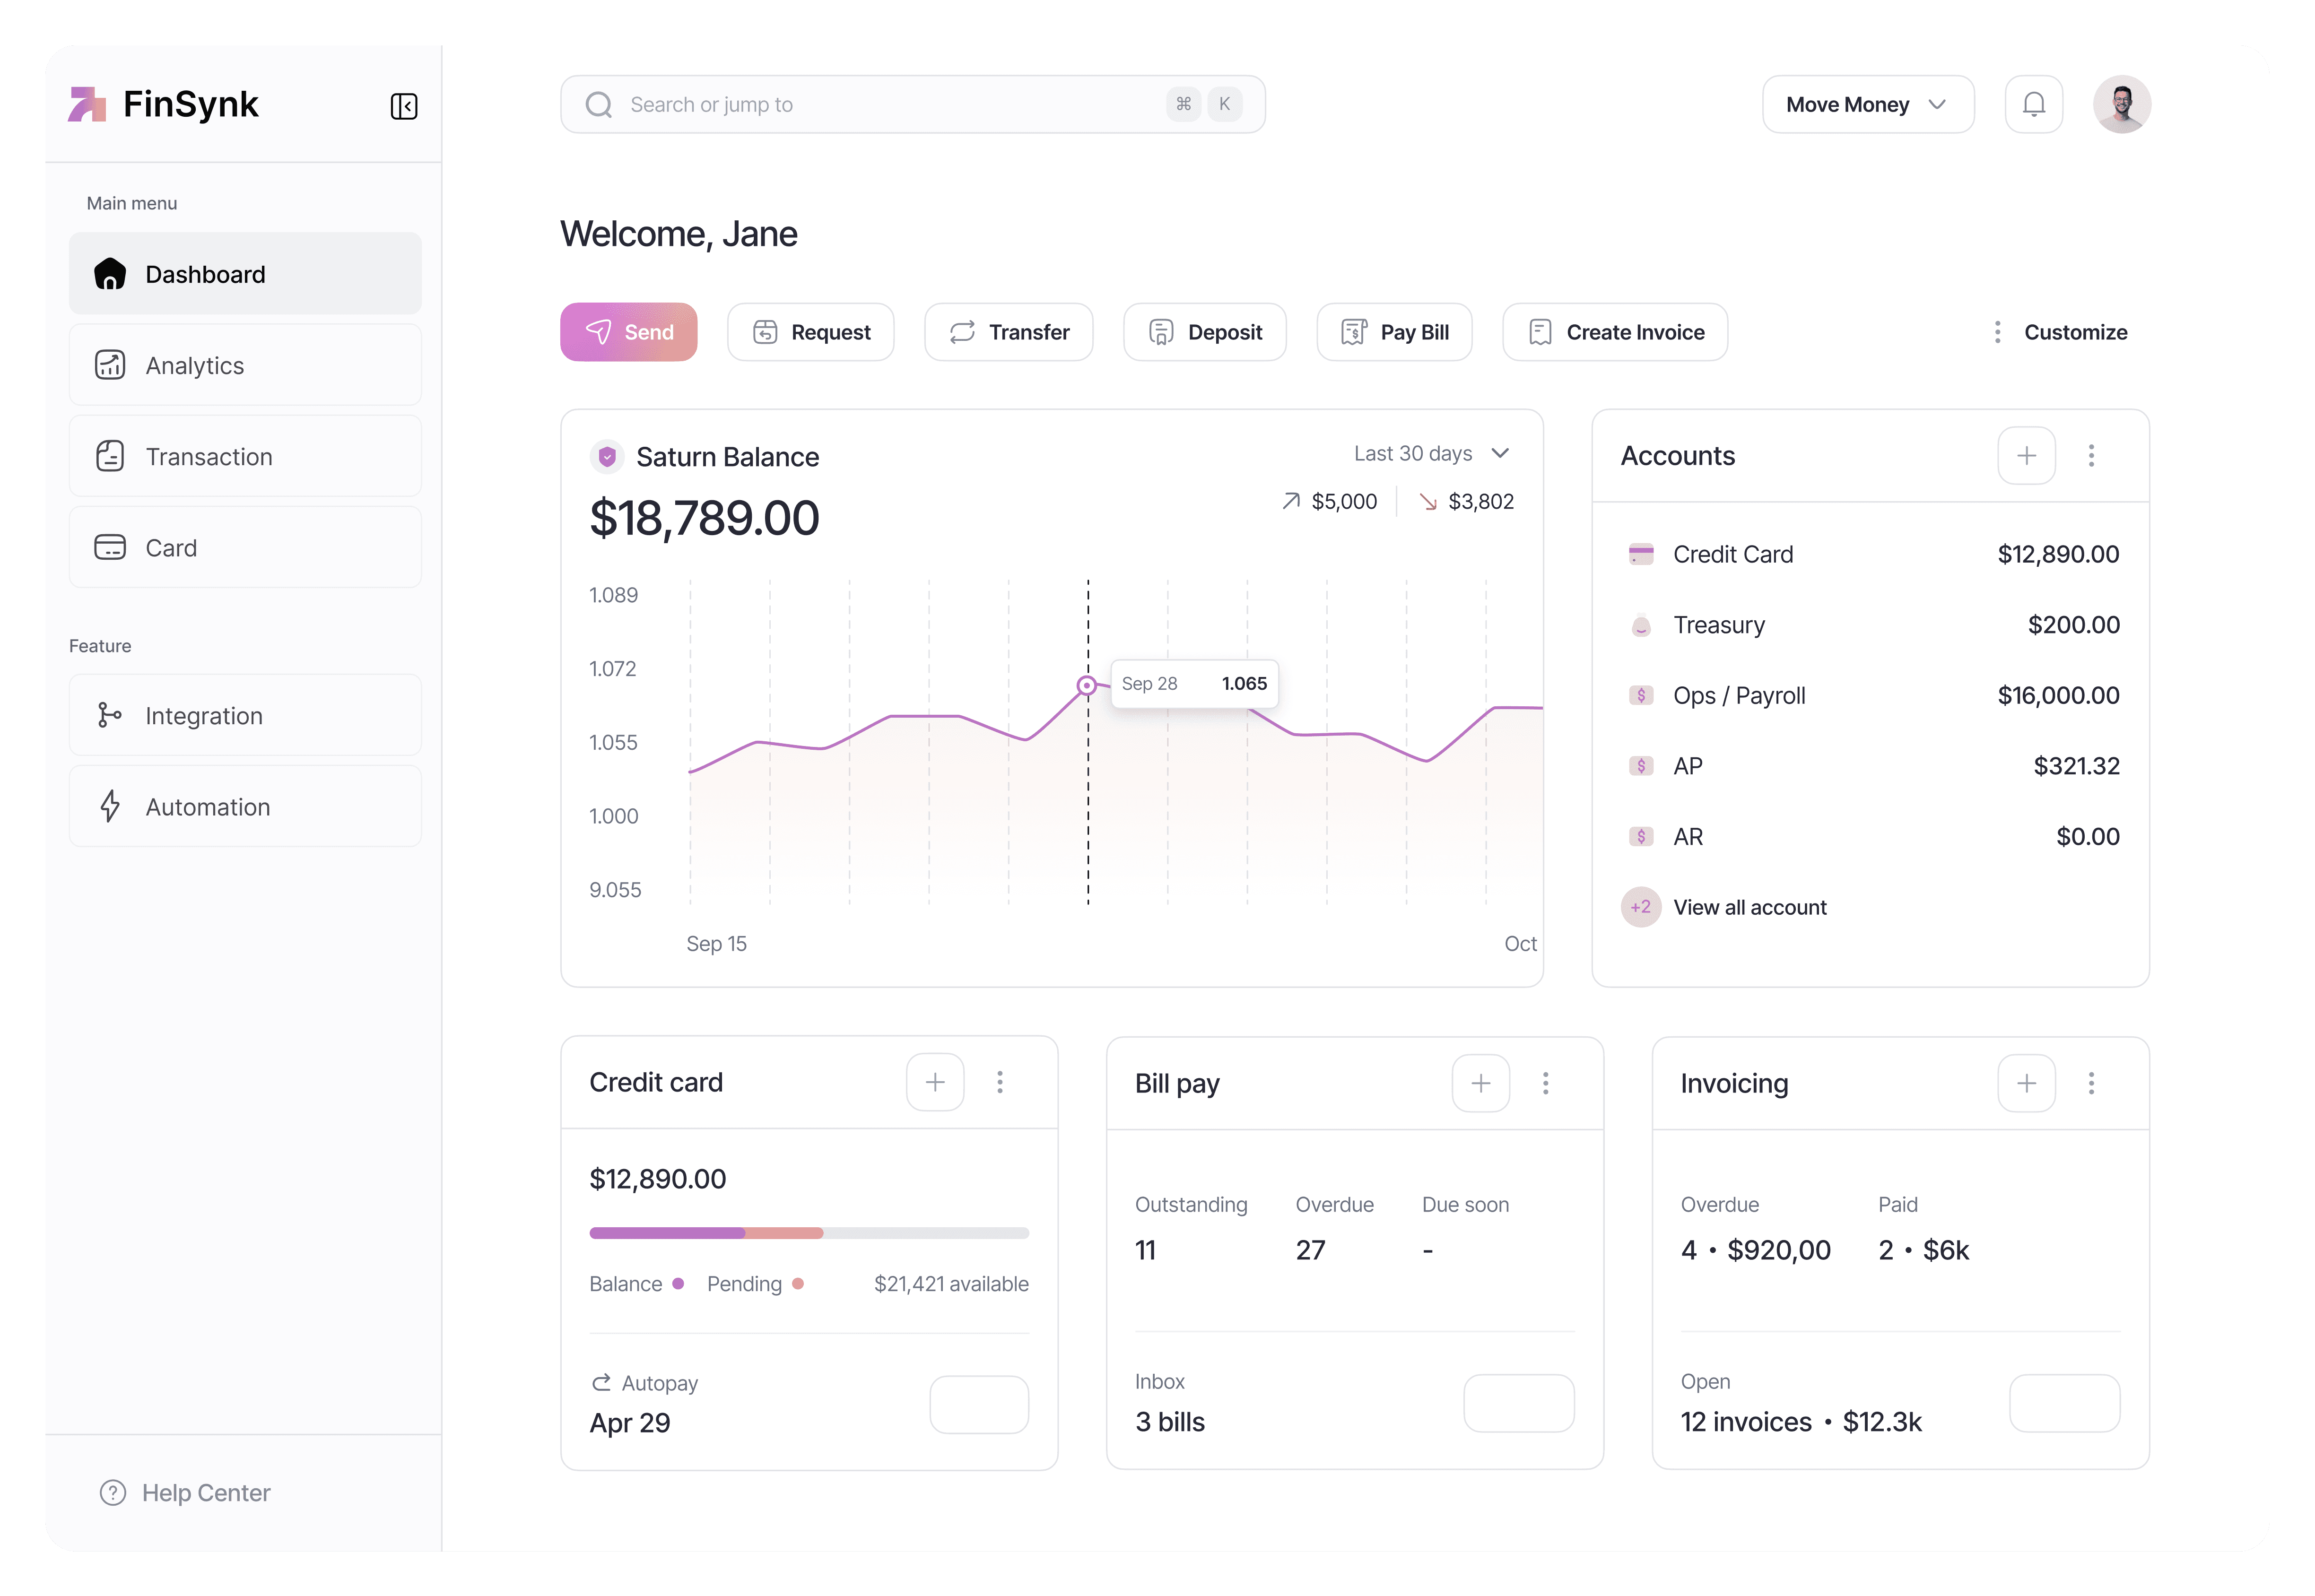Open the Last 30 days dropdown
This screenshot has height=1596, width=2315.
pos(1432,453)
